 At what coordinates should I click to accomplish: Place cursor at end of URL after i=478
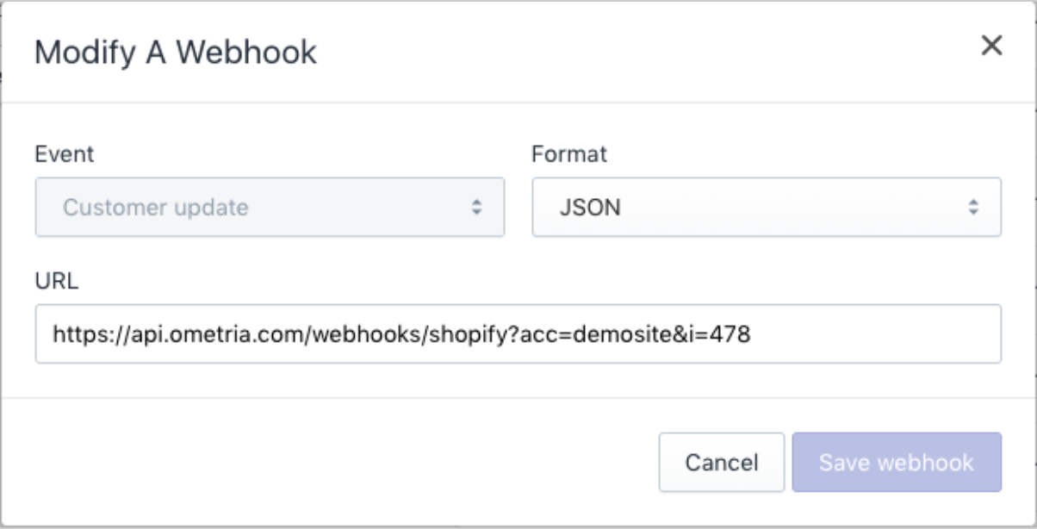point(752,333)
